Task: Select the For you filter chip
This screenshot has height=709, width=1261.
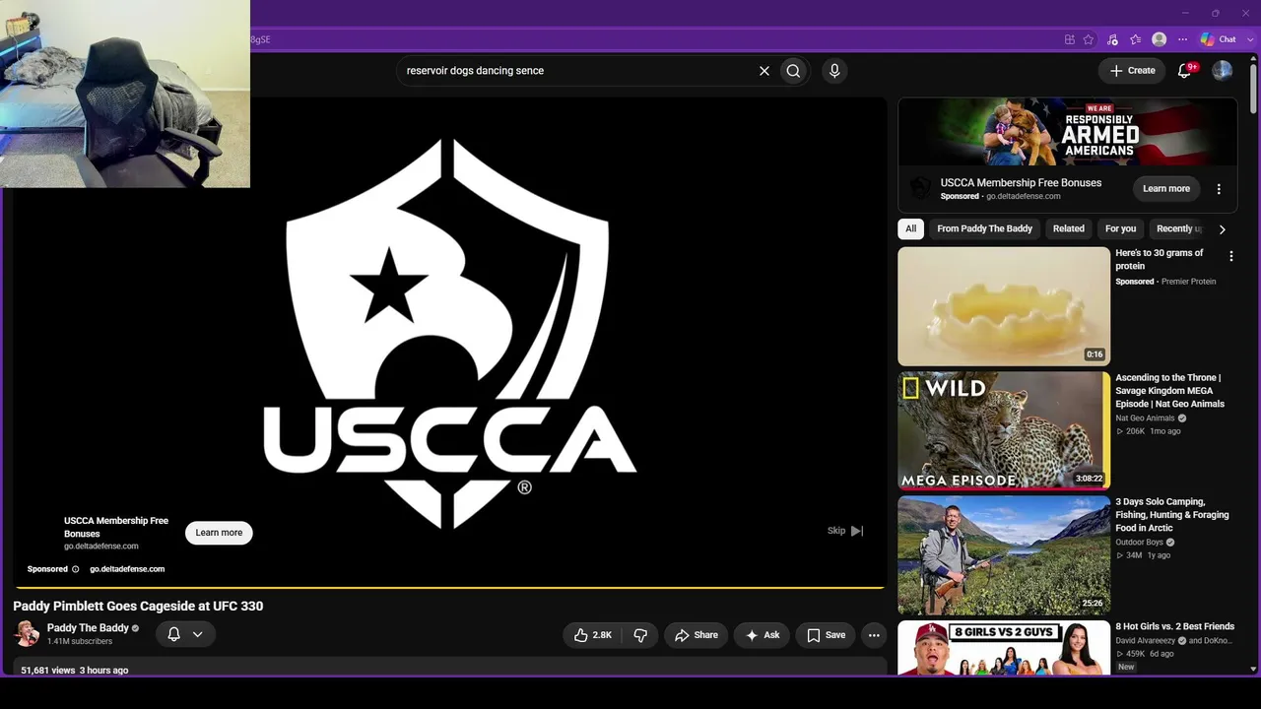Action: point(1121,228)
